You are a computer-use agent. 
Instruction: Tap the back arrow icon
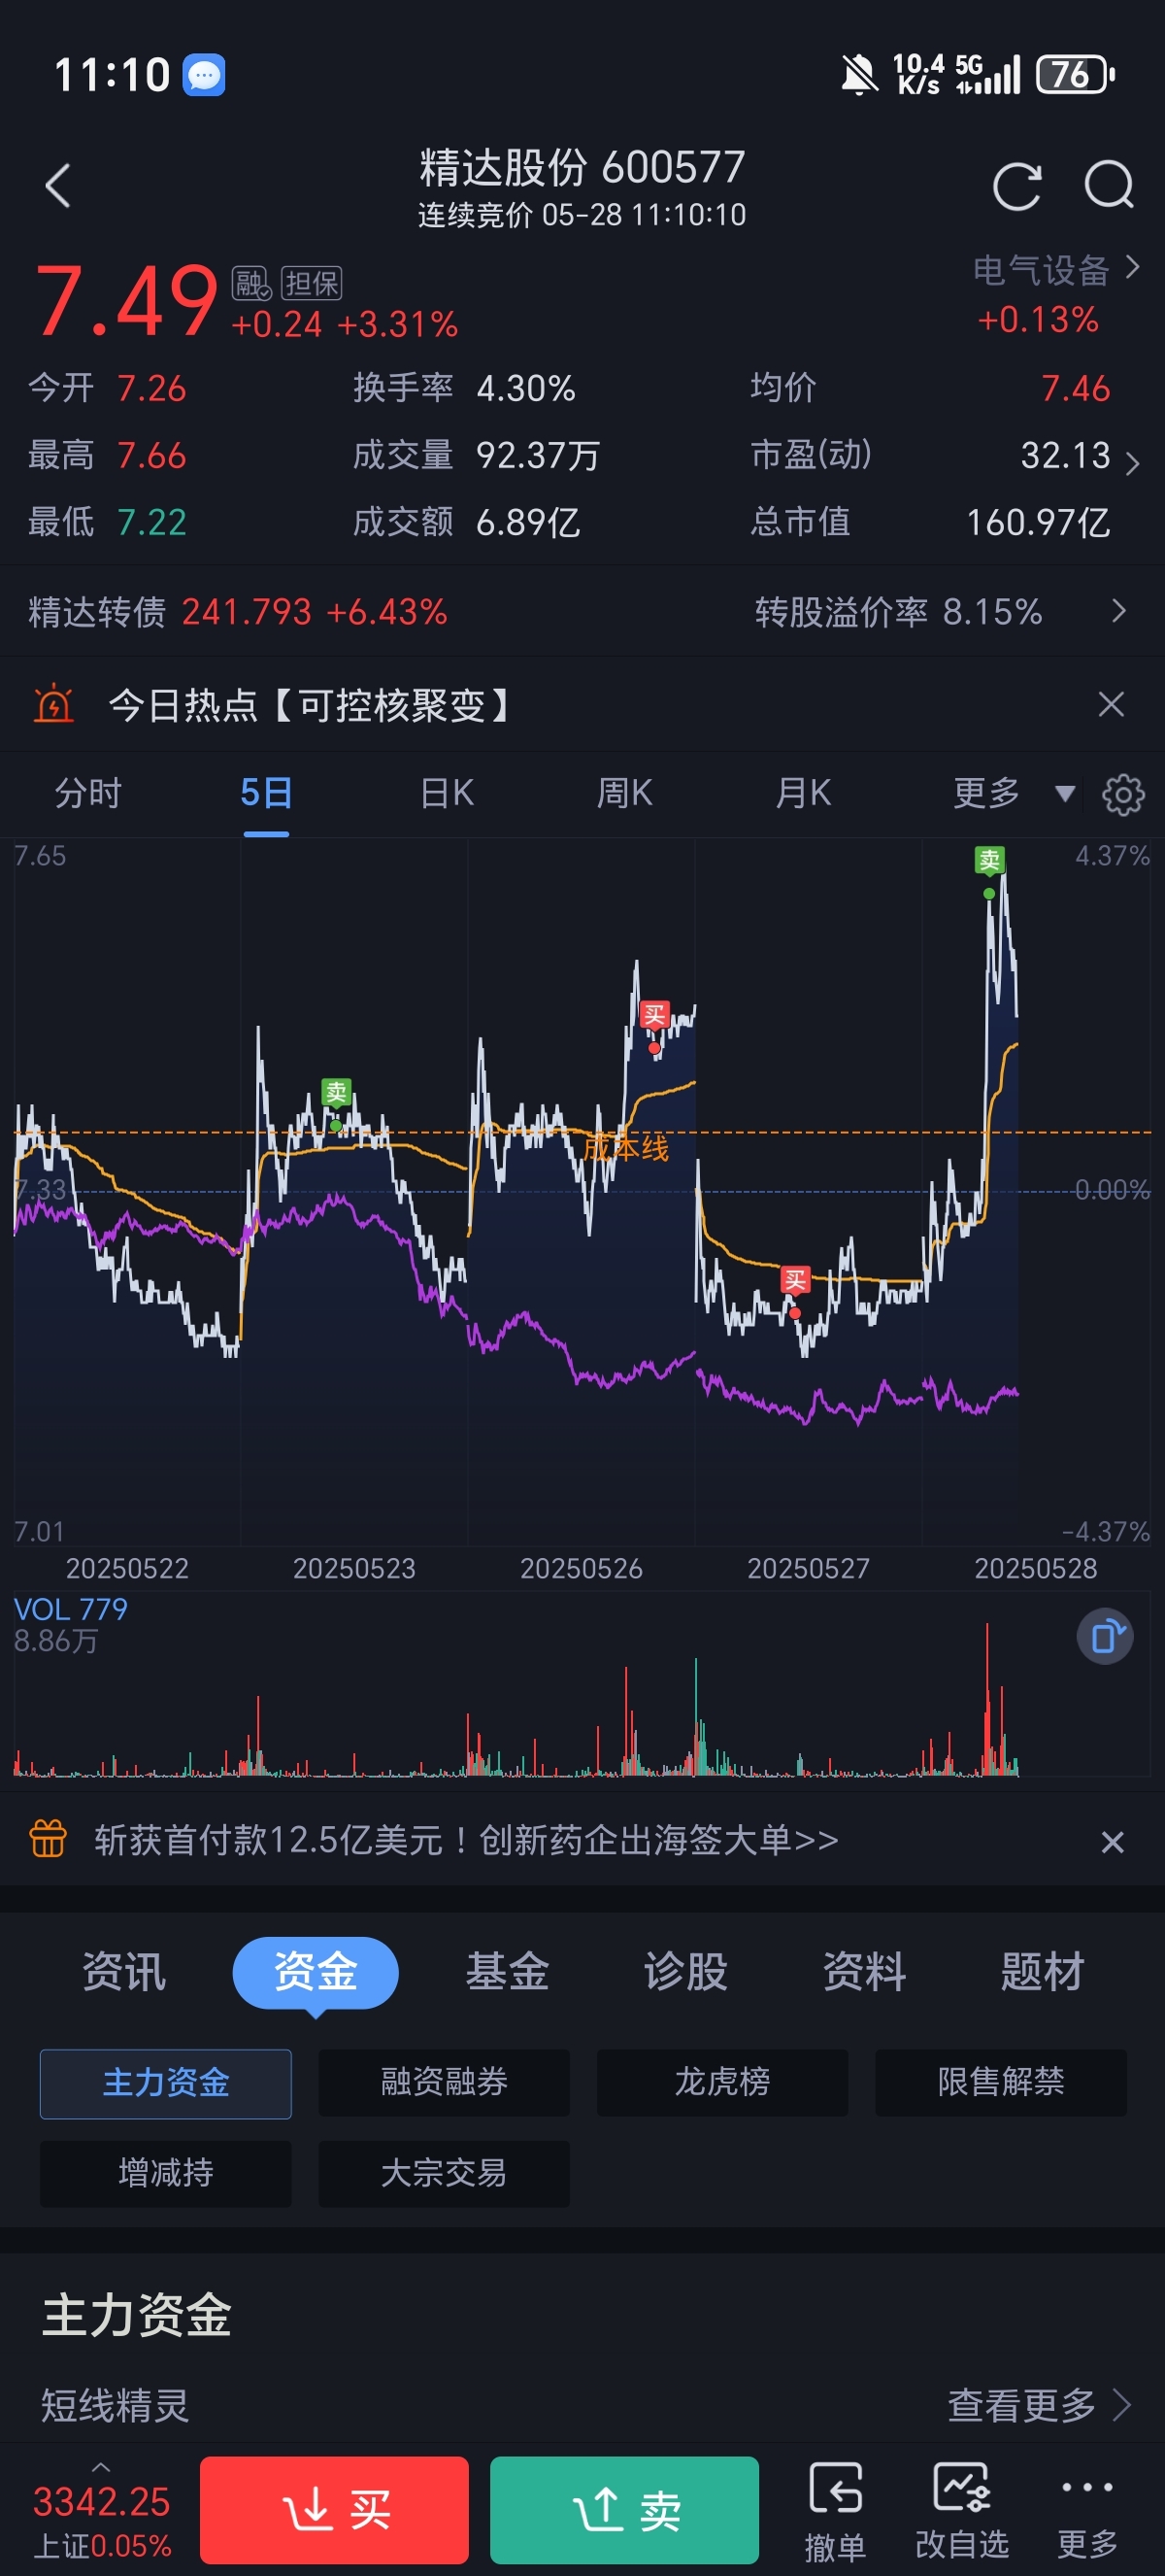pos(58,186)
